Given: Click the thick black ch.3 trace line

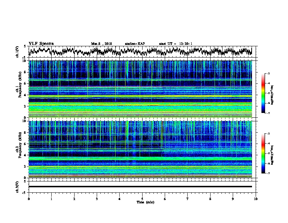Looking at the screenshot, I should pyautogui.click(x=140, y=187).
